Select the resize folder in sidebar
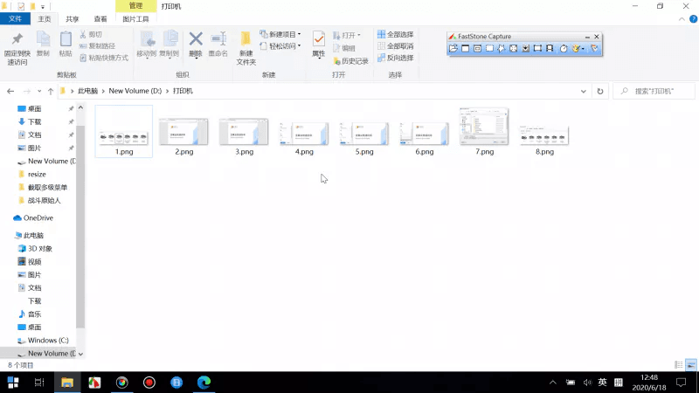This screenshot has height=393, width=699. (32, 174)
